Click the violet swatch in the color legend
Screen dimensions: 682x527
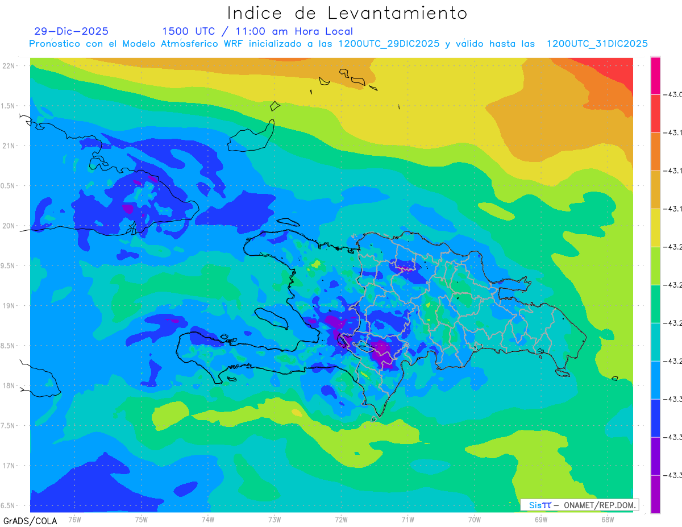[x=655, y=457]
